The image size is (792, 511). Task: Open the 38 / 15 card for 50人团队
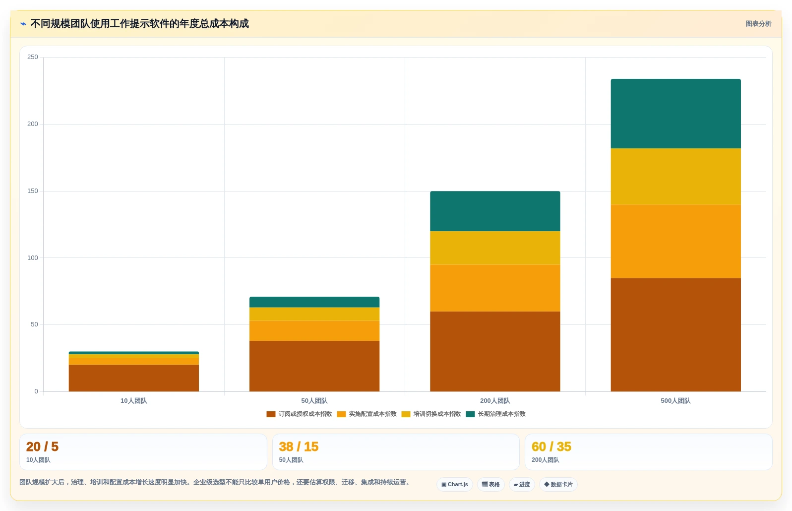(x=396, y=452)
